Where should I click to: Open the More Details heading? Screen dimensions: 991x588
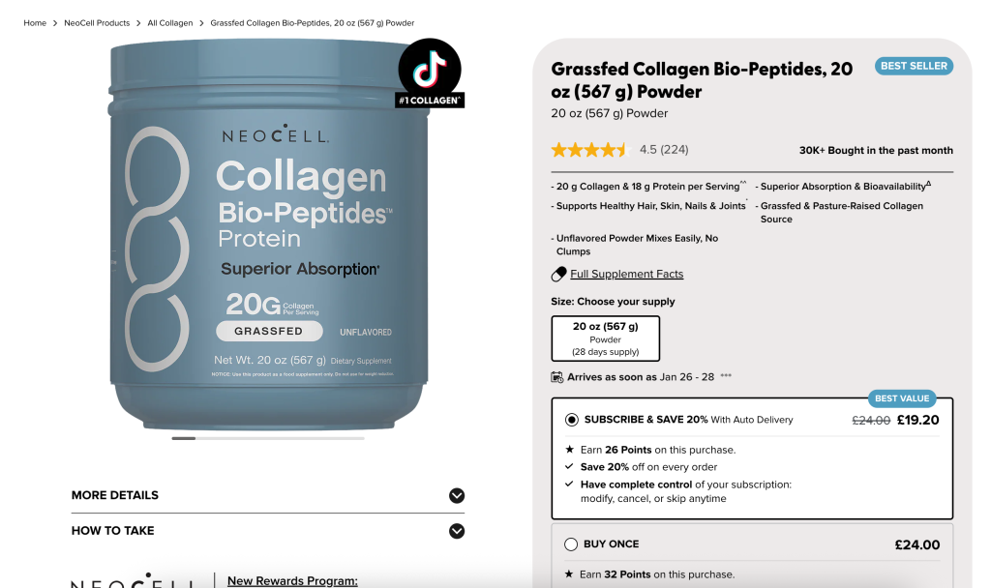pos(115,495)
